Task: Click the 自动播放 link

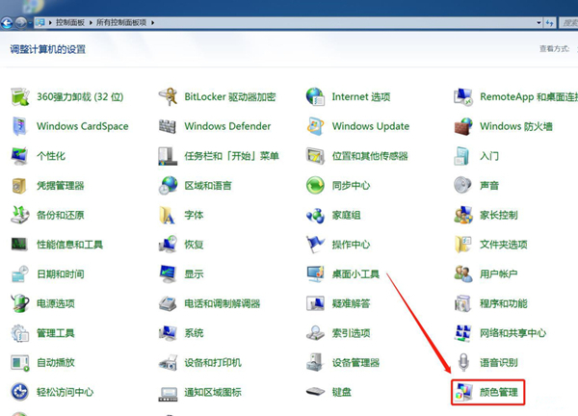Action: 56,363
